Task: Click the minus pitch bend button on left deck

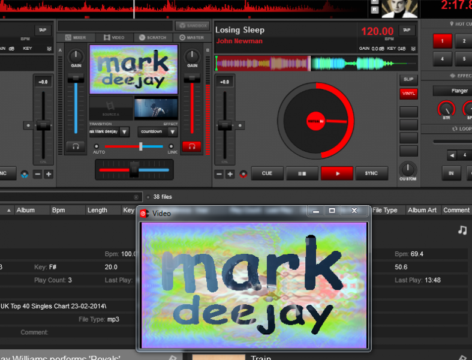Action: (x=37, y=174)
